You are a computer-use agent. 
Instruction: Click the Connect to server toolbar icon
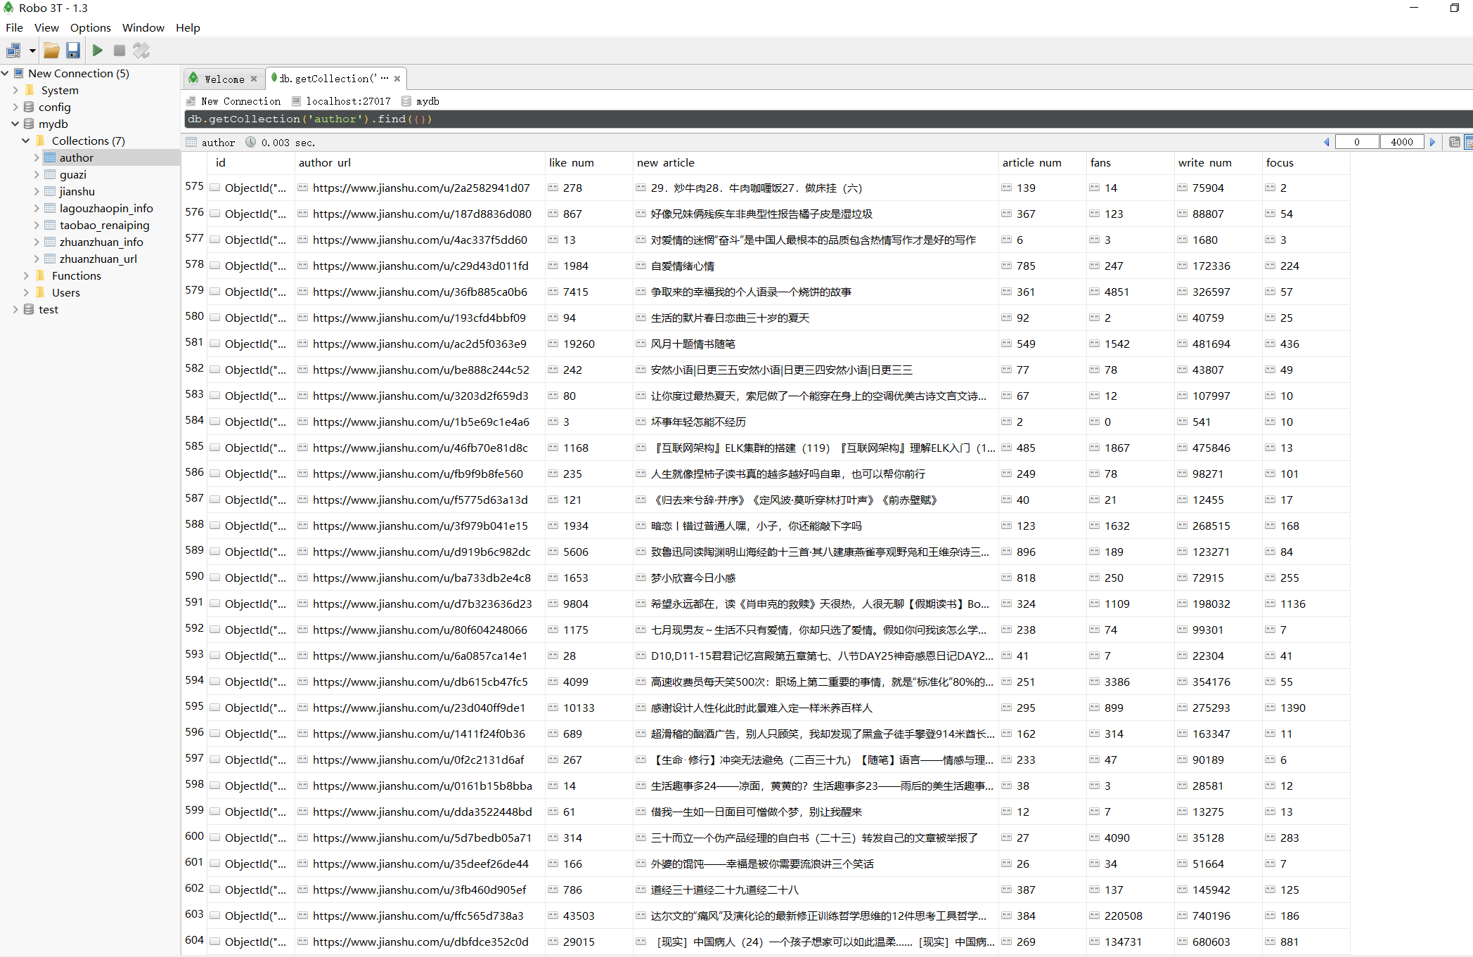pyautogui.click(x=13, y=51)
